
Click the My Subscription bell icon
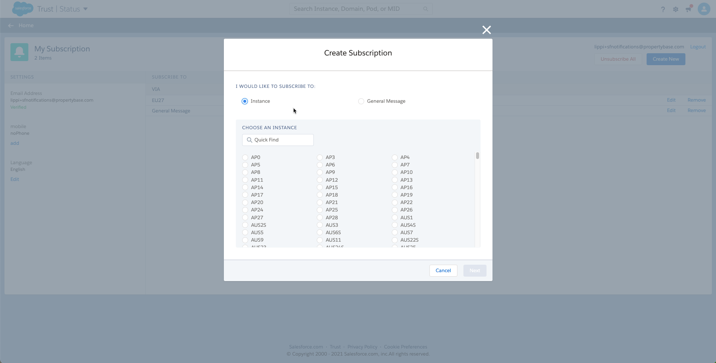pos(19,52)
